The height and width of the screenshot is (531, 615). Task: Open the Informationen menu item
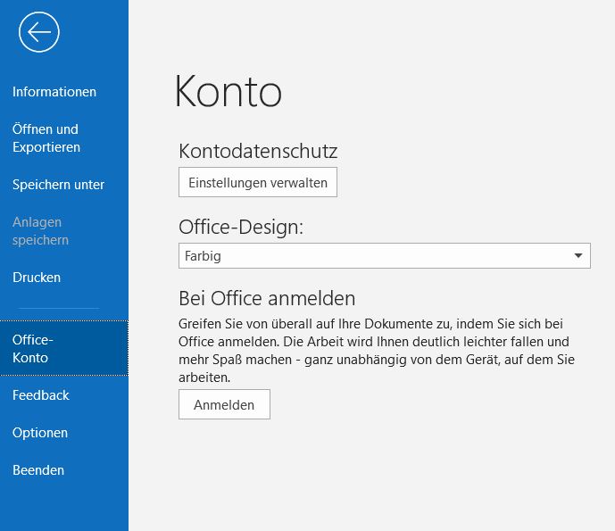[54, 92]
